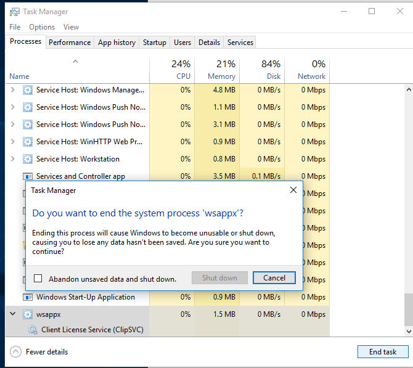
Task: Select the wsappx process name
Action: point(49,314)
